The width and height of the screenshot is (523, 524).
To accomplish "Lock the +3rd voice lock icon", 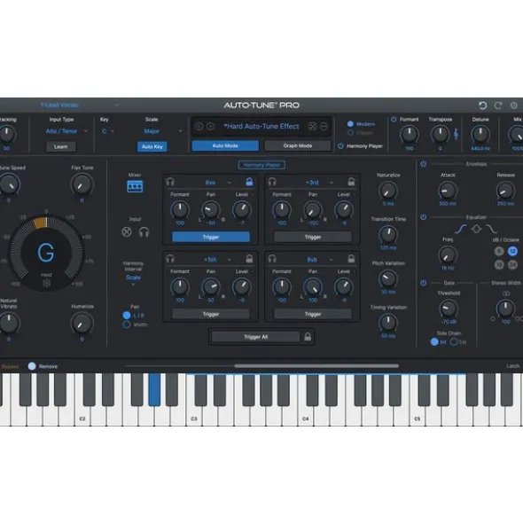I will tap(351, 182).
